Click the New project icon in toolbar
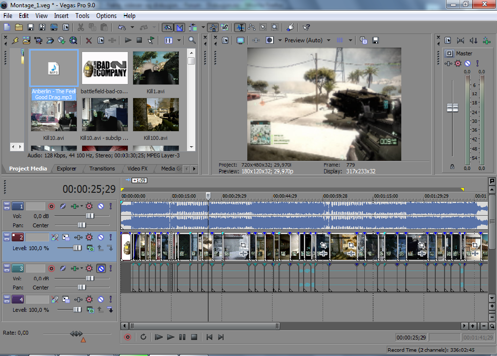Screen dimensions: 497x356 point(7,27)
